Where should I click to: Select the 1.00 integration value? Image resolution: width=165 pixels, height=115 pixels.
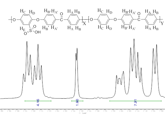point(77,102)
